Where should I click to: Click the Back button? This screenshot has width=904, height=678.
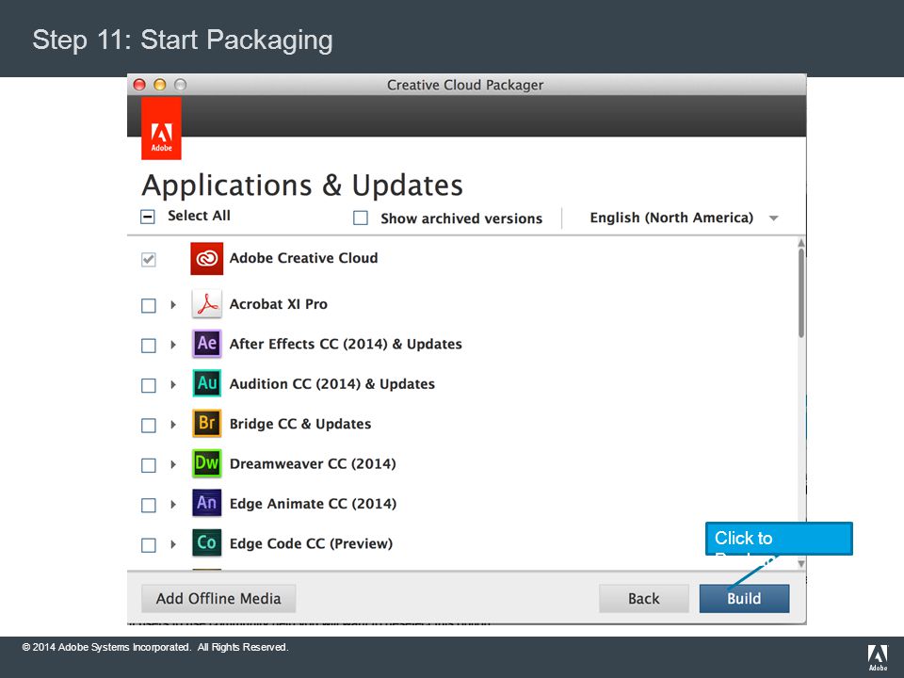click(x=643, y=599)
